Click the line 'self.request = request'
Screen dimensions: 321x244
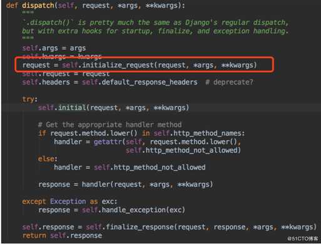[x=66, y=74]
